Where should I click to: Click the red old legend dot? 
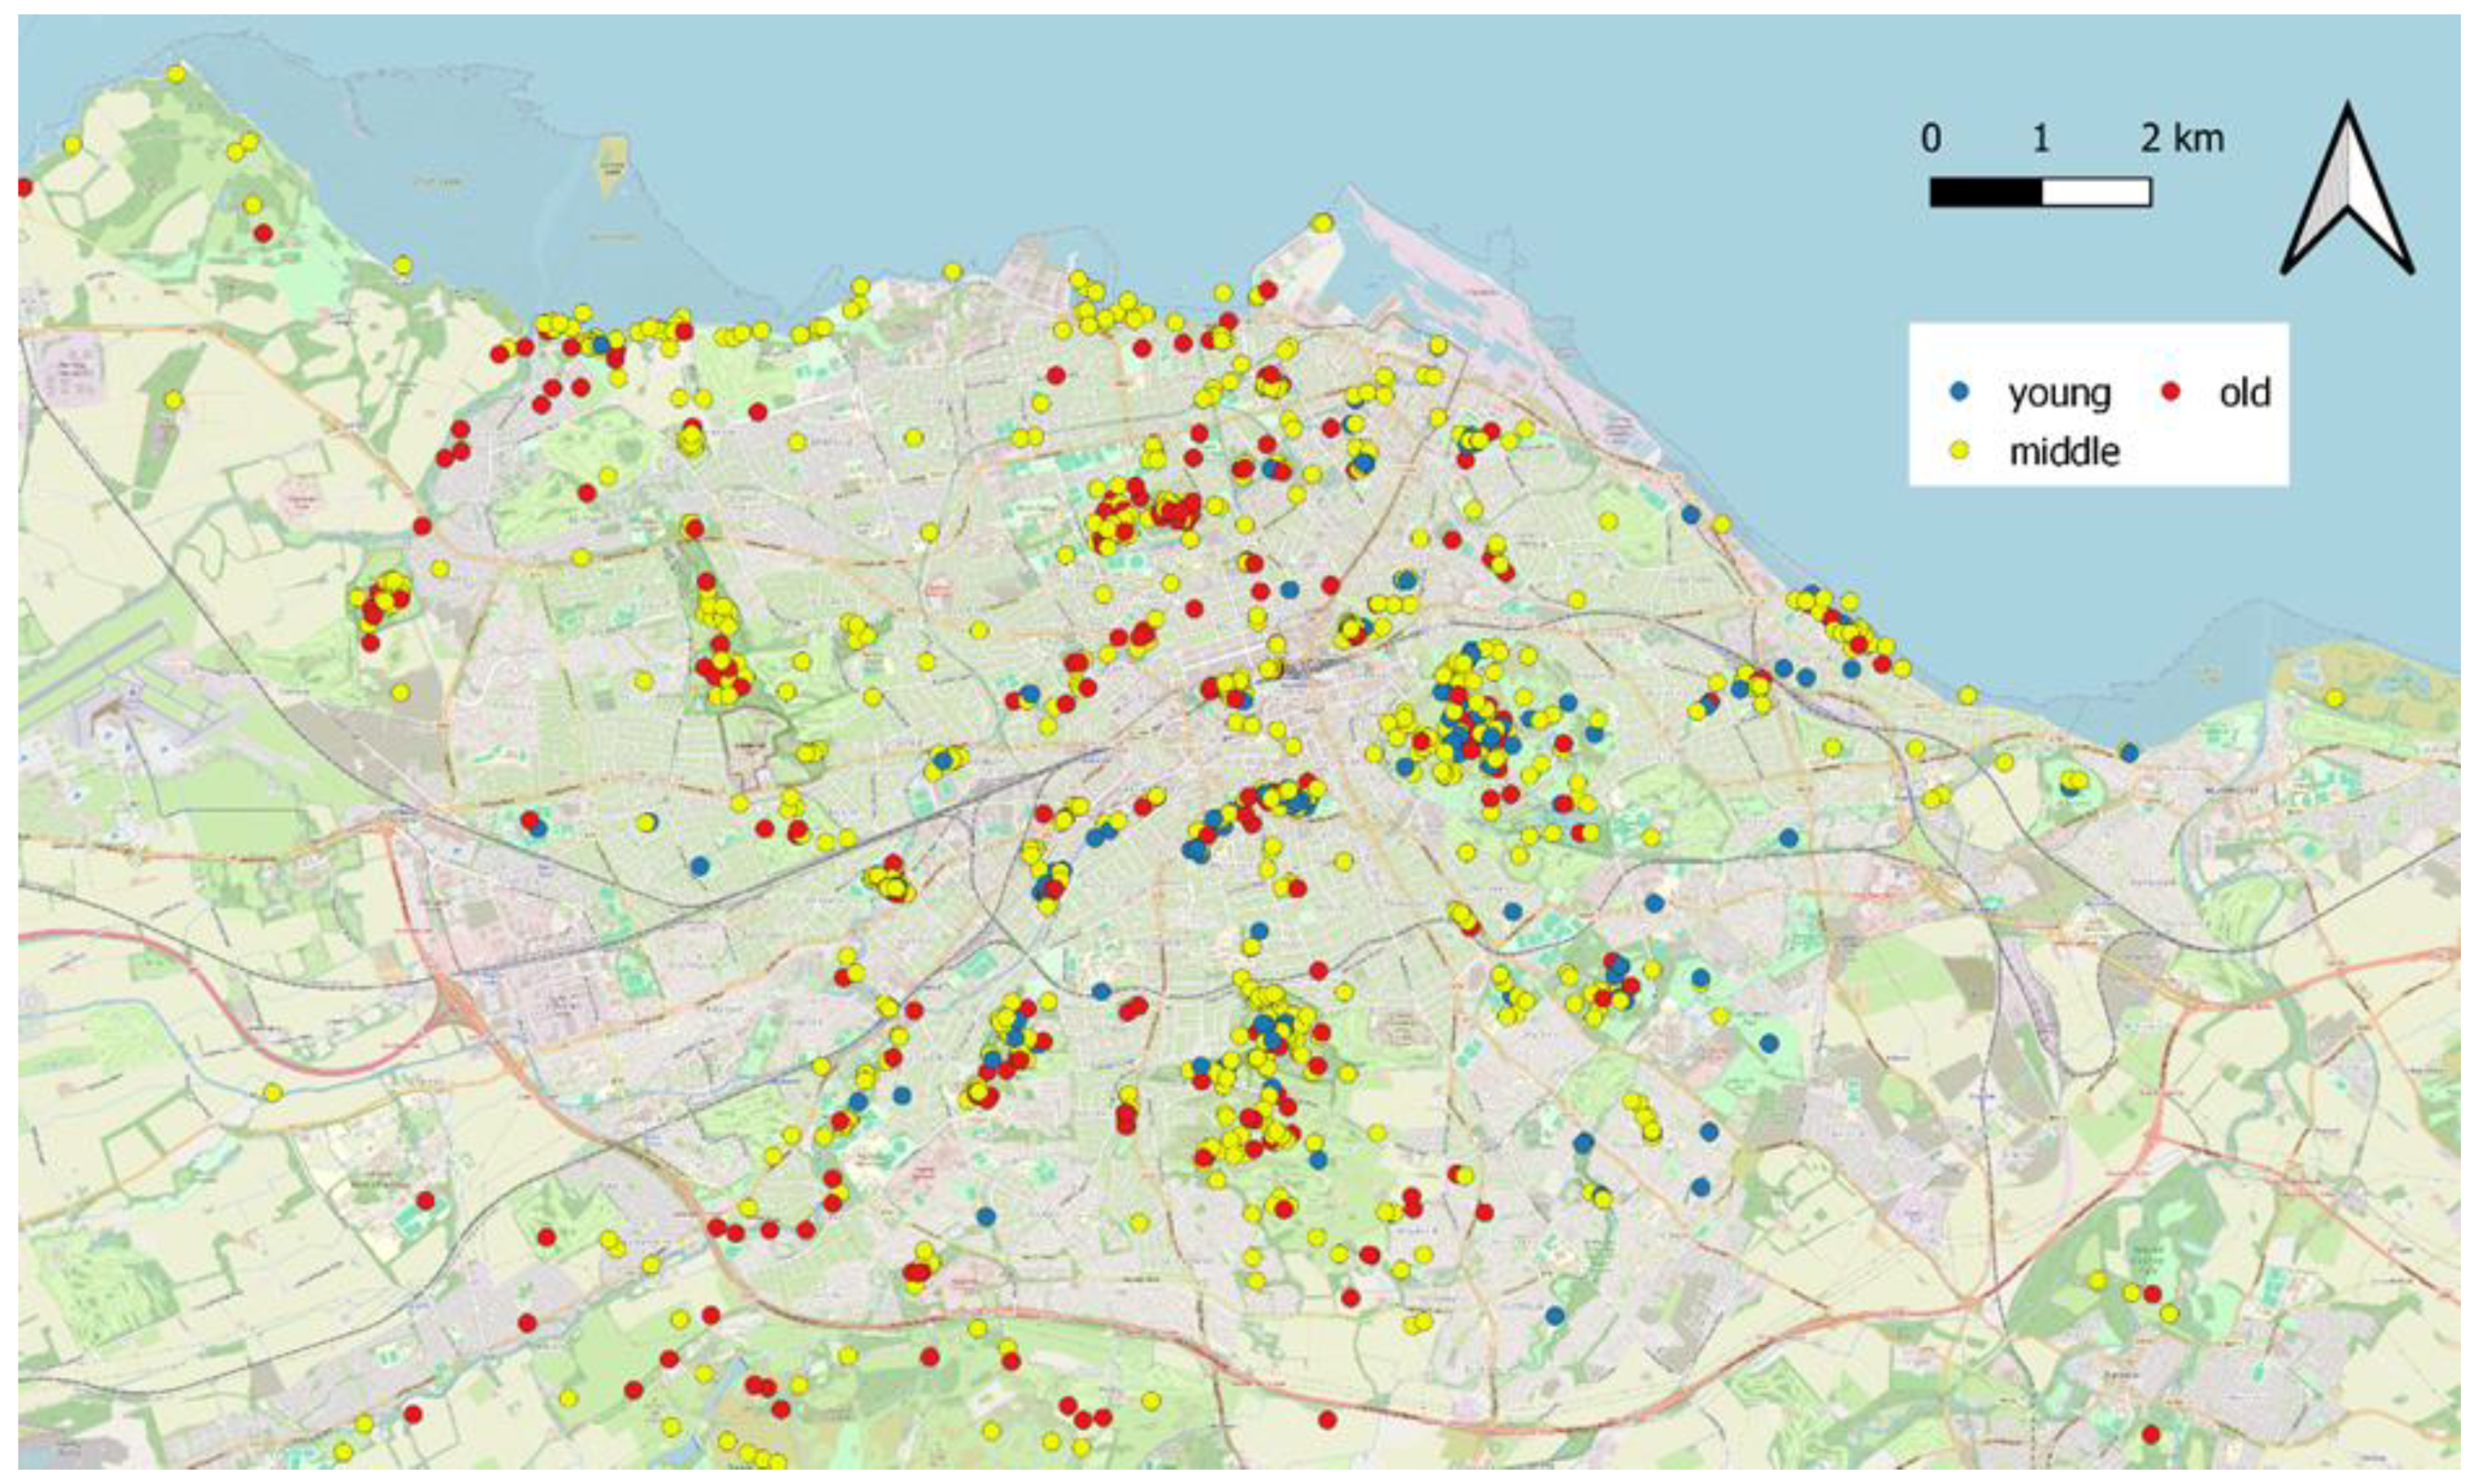pyautogui.click(x=2170, y=392)
